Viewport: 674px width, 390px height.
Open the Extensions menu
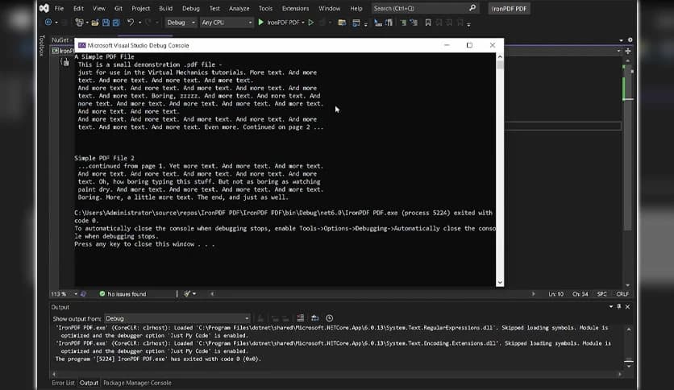(x=295, y=8)
